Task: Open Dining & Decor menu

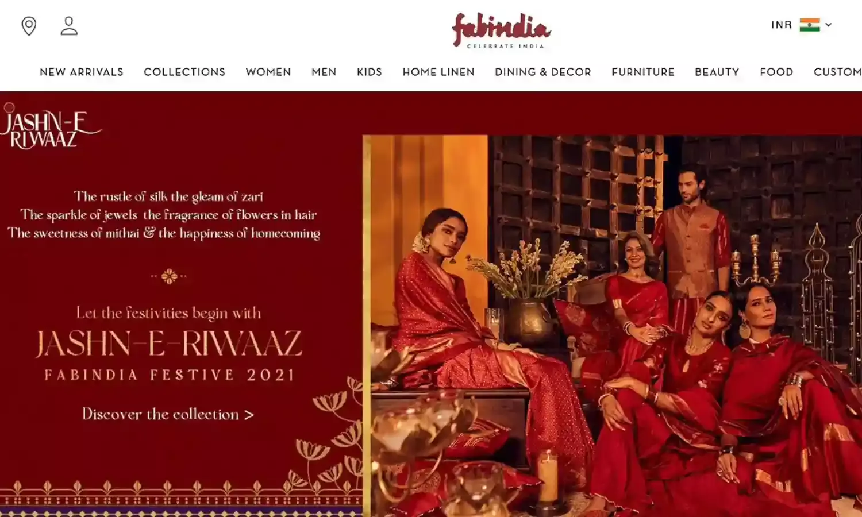Action: pyautogui.click(x=543, y=72)
